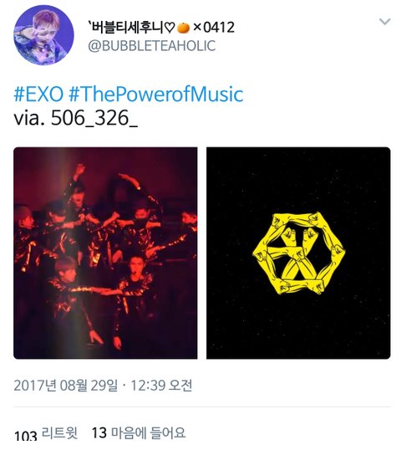Open the #EXO hashtag
Viewport: 401px width, 455px height.
38,95
